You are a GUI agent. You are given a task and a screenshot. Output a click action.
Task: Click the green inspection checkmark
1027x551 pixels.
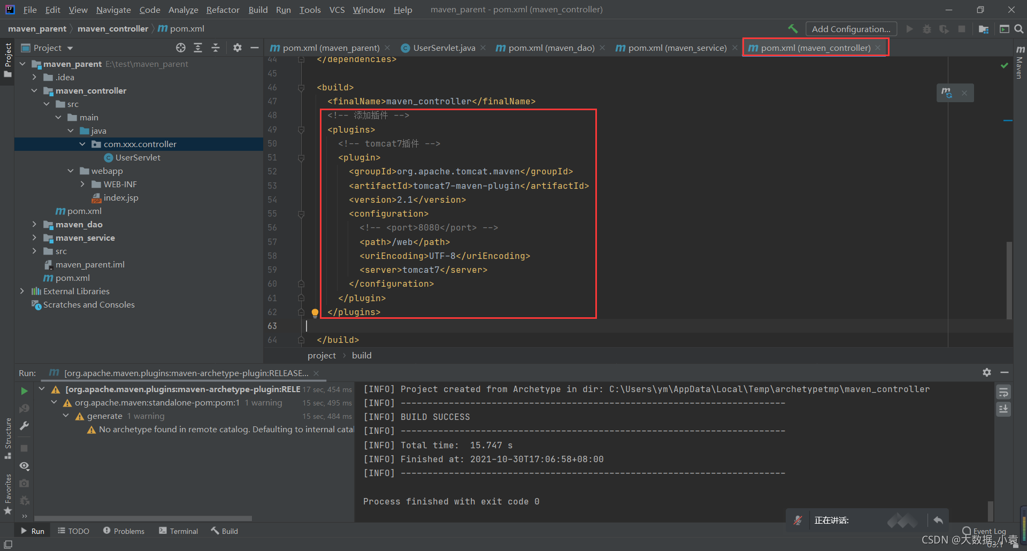[x=1004, y=65]
